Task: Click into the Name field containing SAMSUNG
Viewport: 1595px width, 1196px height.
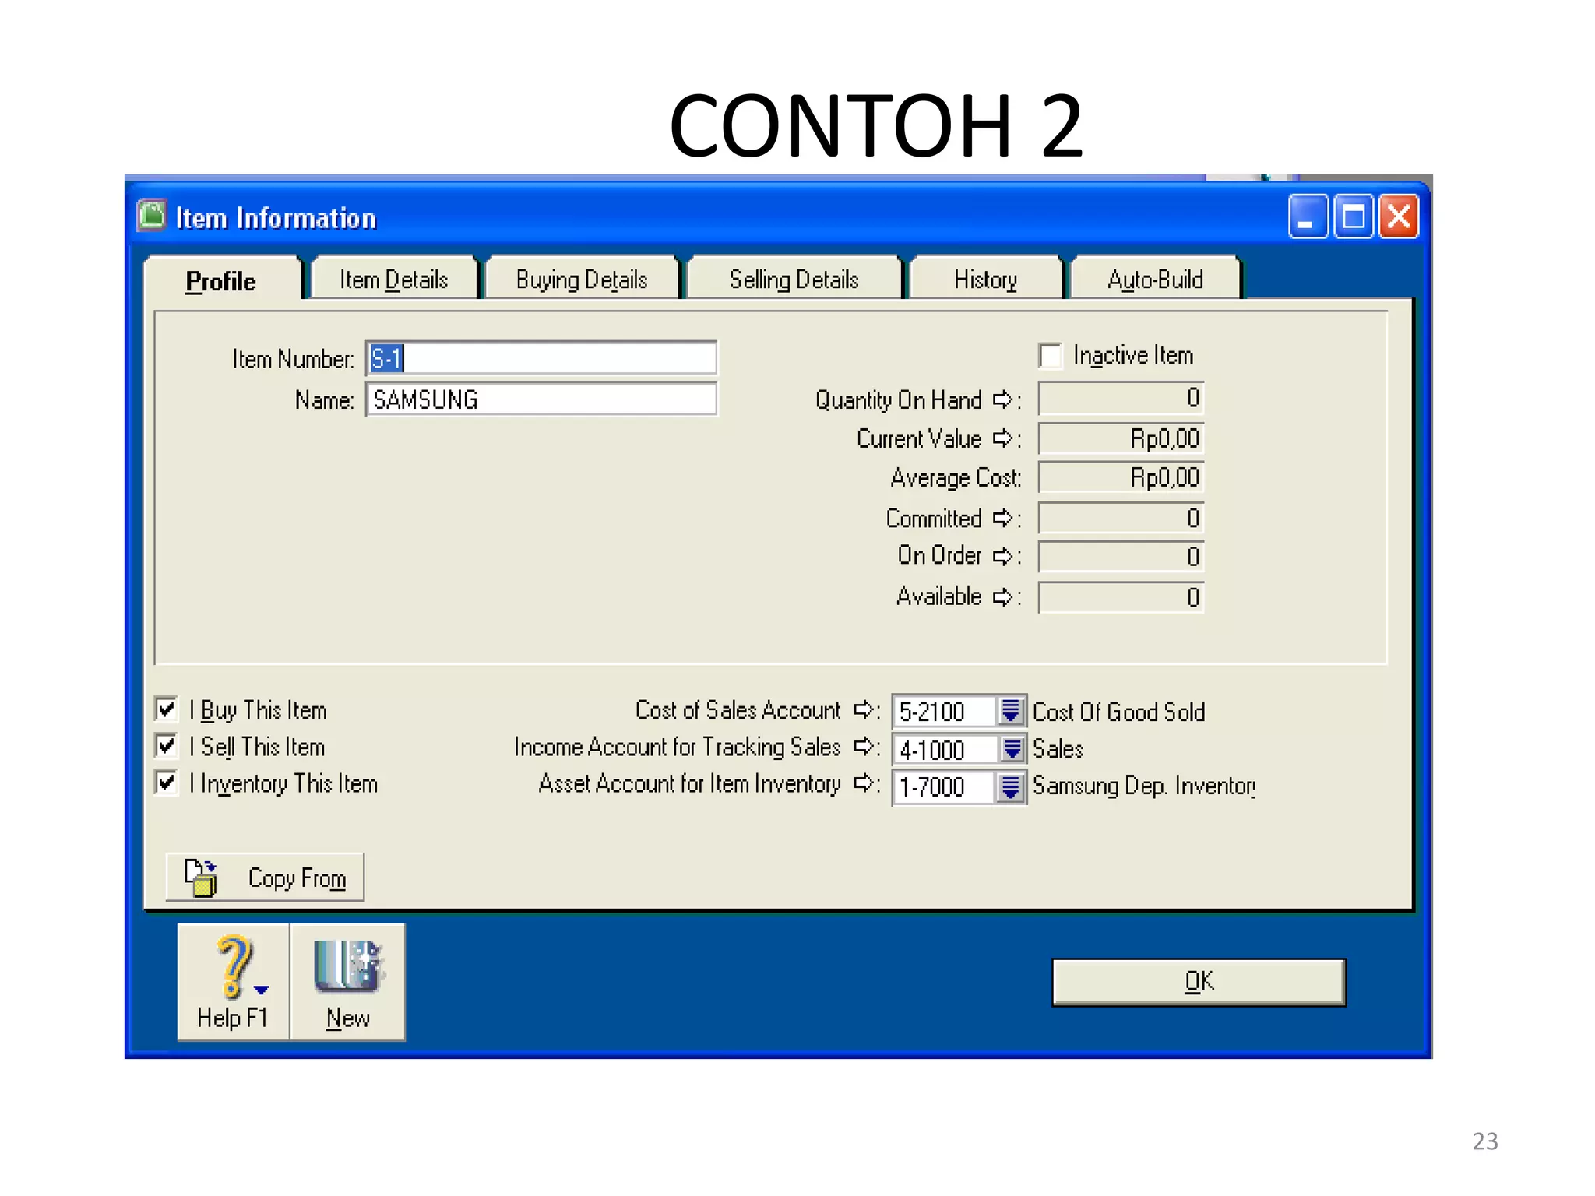Action: 540,399
